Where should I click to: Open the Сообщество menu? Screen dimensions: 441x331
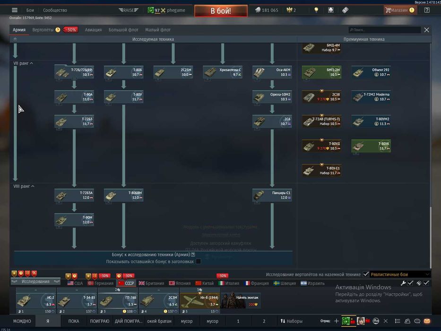55,10
